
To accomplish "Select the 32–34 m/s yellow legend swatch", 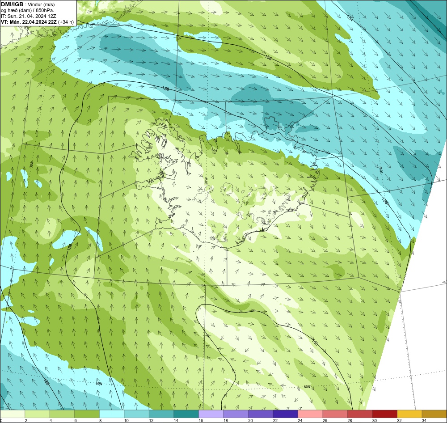I will (409, 414).
